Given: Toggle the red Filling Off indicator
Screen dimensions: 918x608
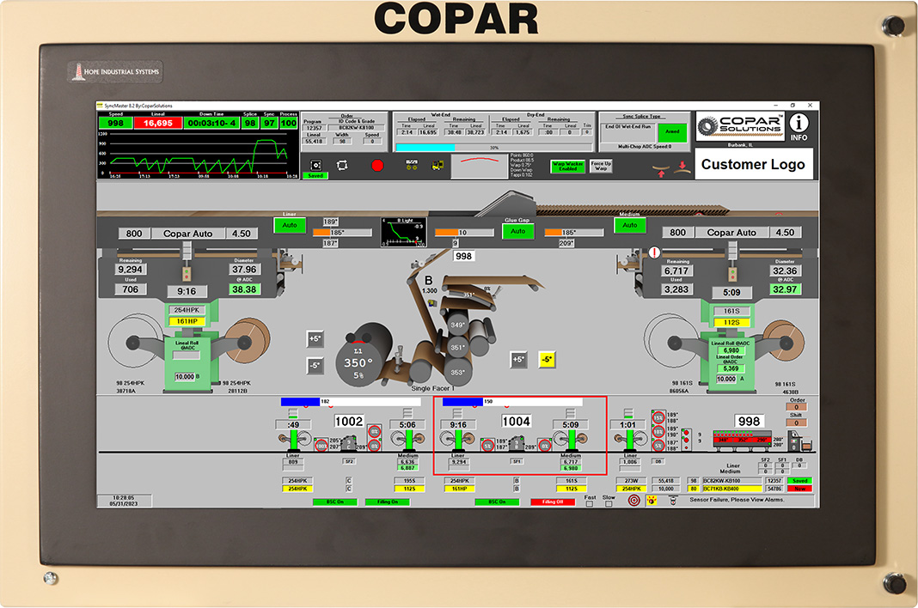Looking at the screenshot, I should (553, 502).
